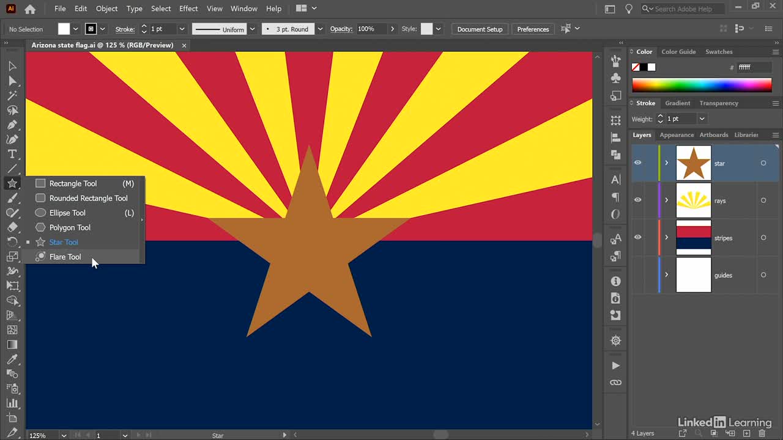Select the Paintbrush tool

tap(12, 198)
